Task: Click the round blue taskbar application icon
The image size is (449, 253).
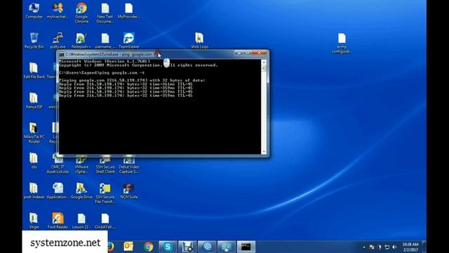Action: coord(207,247)
